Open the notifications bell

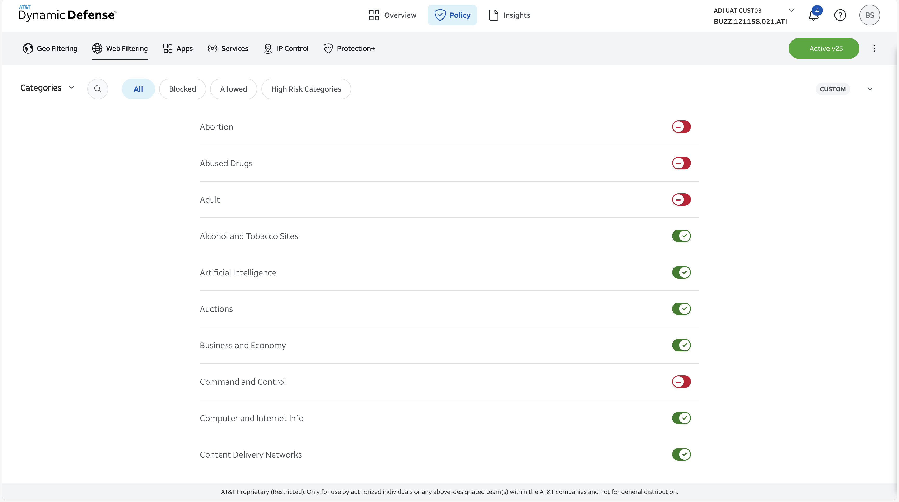(813, 15)
